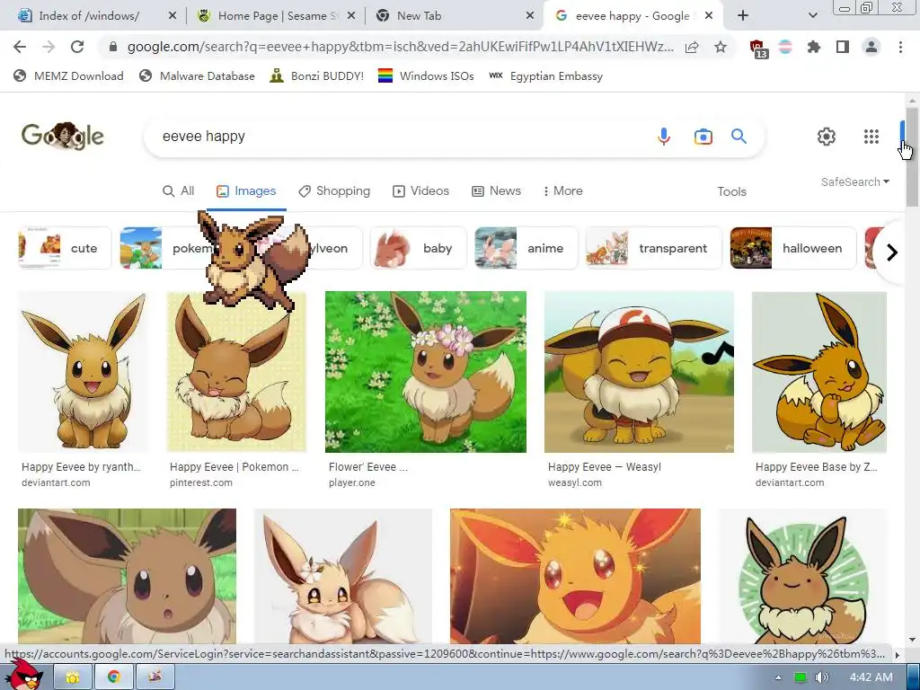Select the Shopping search tab
Viewport: 920px width, 690px height.
point(334,191)
